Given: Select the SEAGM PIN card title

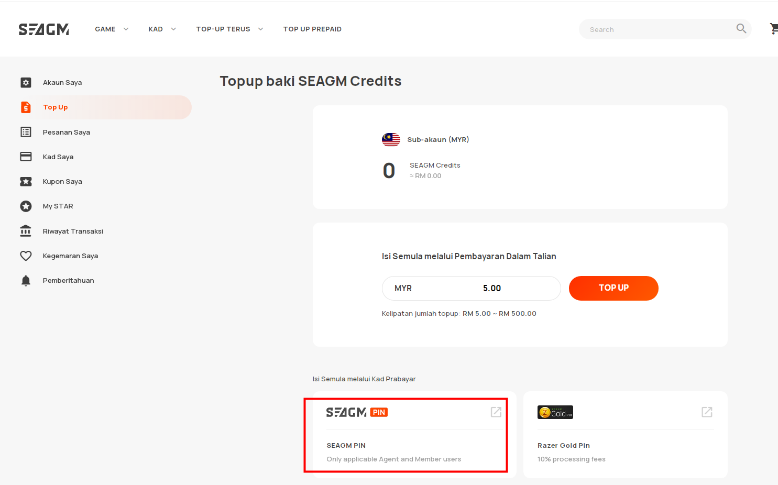Looking at the screenshot, I should (346, 446).
